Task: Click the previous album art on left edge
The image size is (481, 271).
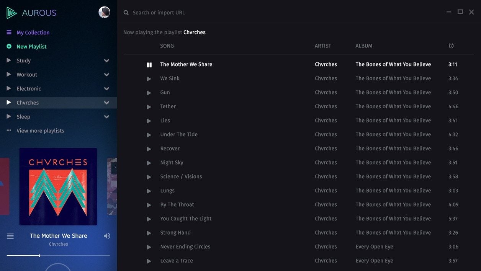Action: point(5,186)
